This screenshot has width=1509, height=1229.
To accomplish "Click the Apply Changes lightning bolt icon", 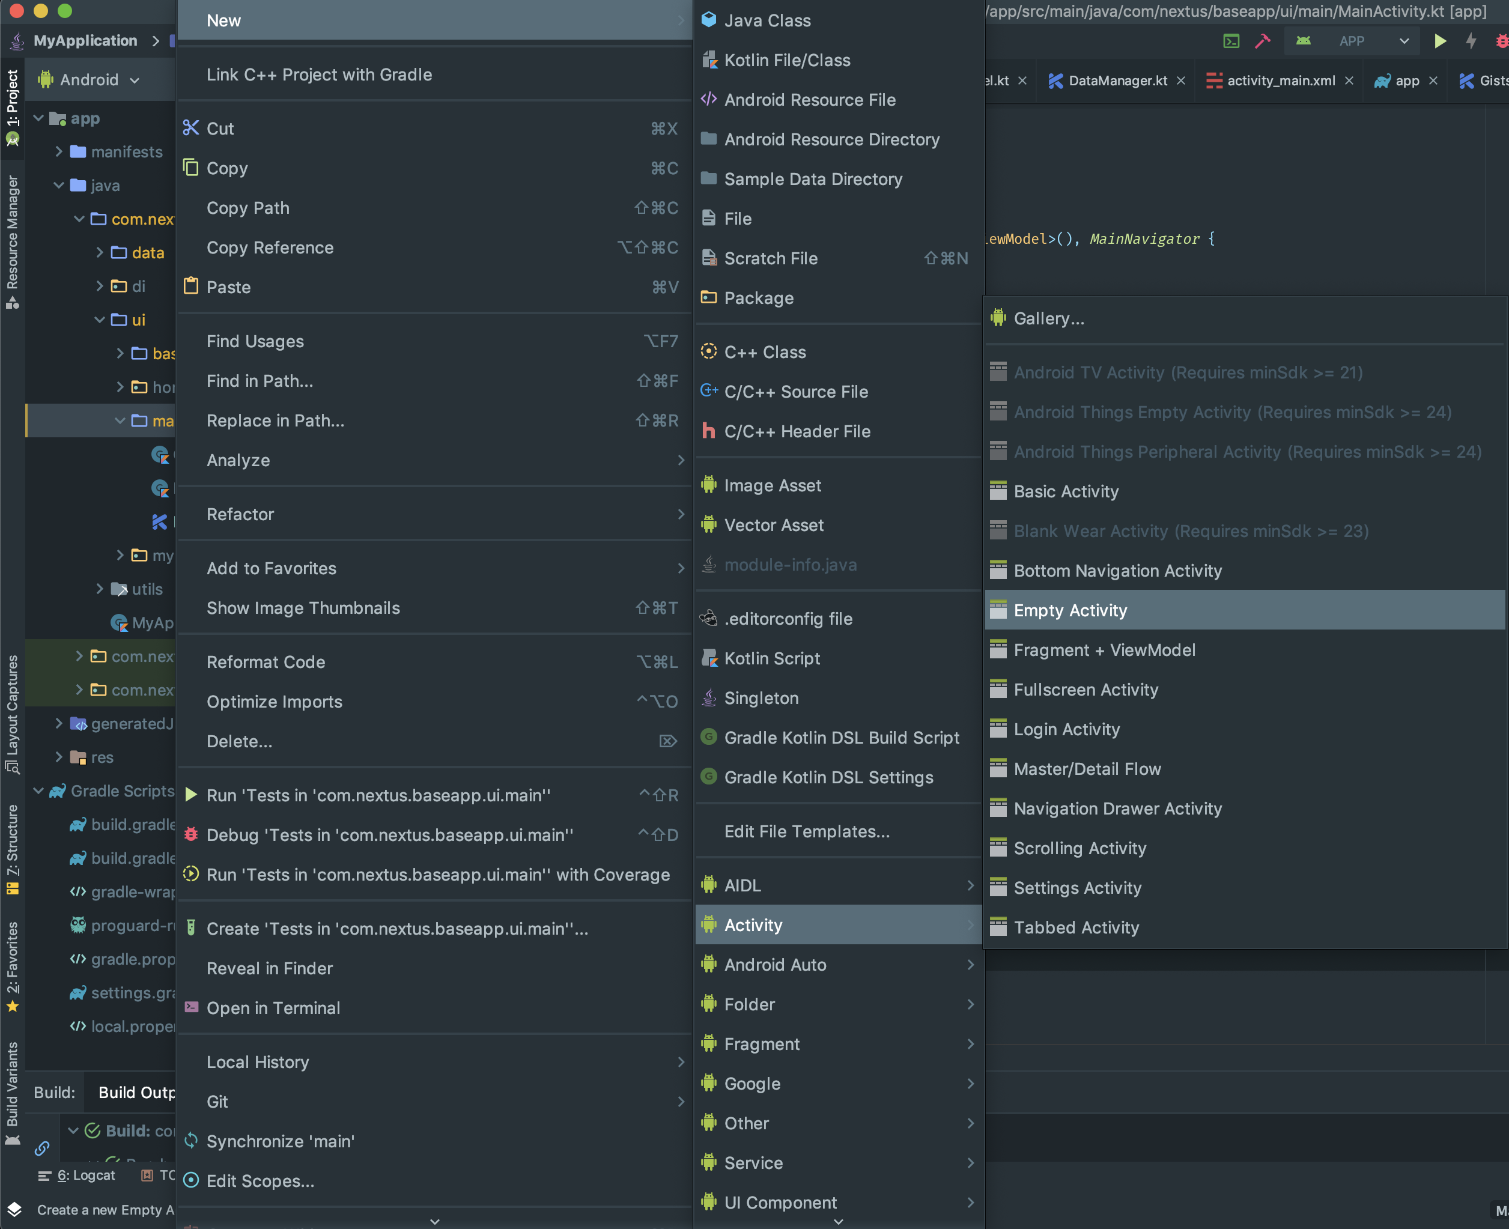I will pyautogui.click(x=1472, y=41).
